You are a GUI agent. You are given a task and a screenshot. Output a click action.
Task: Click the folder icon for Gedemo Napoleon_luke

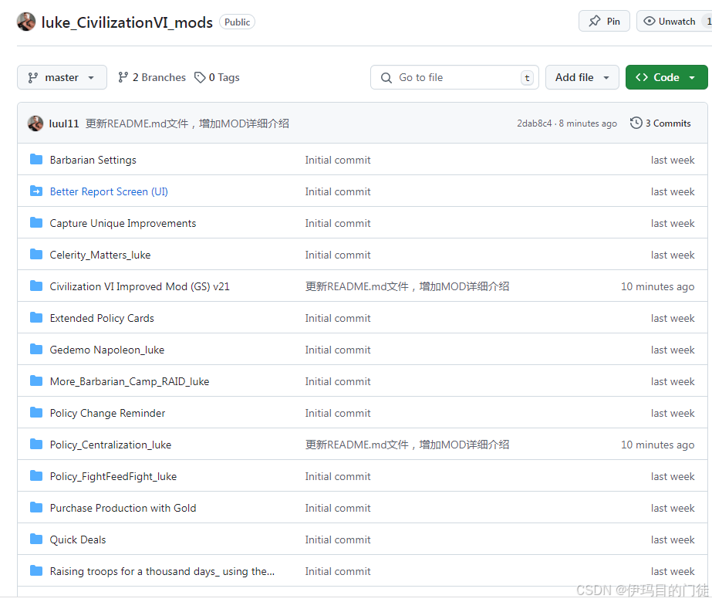coord(36,350)
